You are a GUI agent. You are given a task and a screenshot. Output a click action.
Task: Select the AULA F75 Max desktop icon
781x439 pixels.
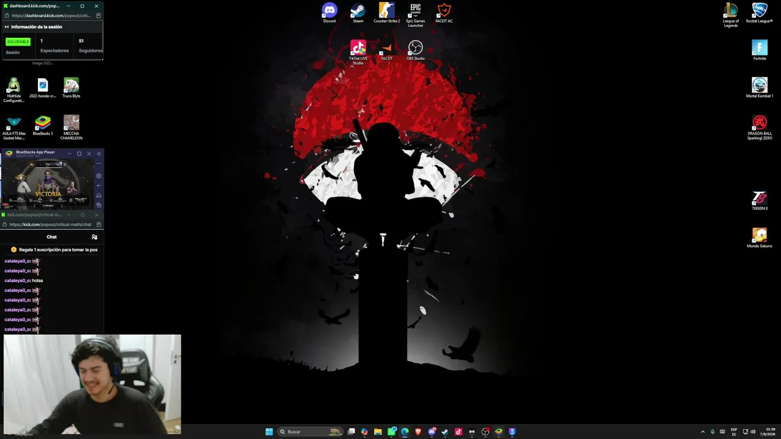click(x=14, y=128)
